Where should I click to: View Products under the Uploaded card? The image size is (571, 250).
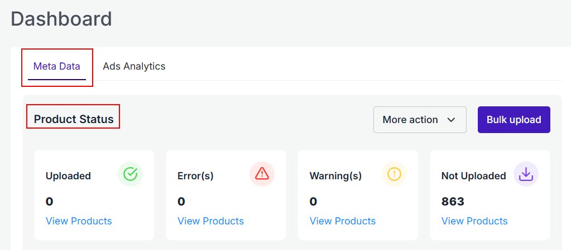[79, 221]
